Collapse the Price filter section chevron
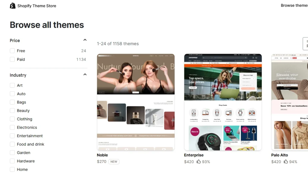This screenshot has height=173, width=308. [85, 40]
